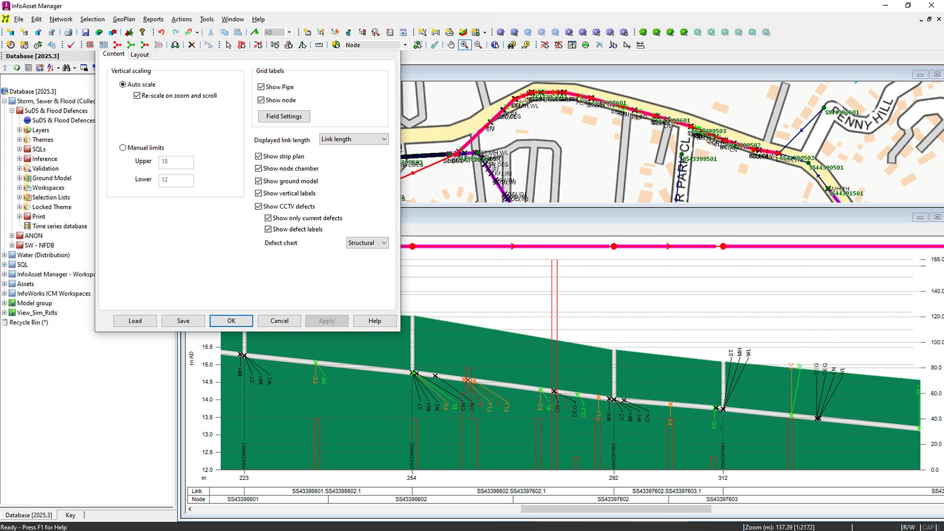This screenshot has height=531, width=944.
Task: Open the SQL query toolbar icon
Action: (x=90, y=45)
